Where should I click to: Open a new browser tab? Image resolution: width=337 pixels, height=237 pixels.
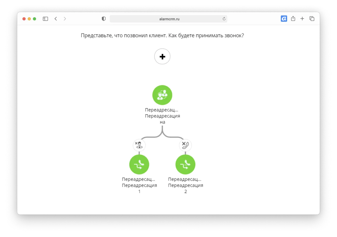click(x=302, y=19)
